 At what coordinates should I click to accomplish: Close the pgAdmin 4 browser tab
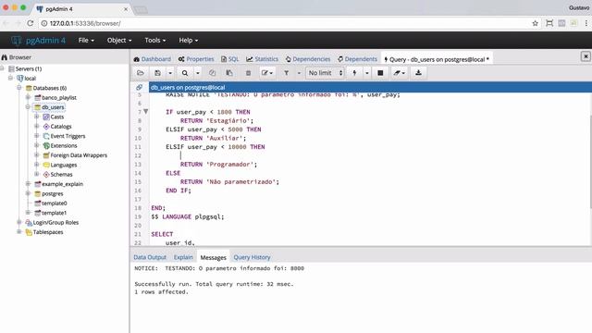click(x=126, y=9)
